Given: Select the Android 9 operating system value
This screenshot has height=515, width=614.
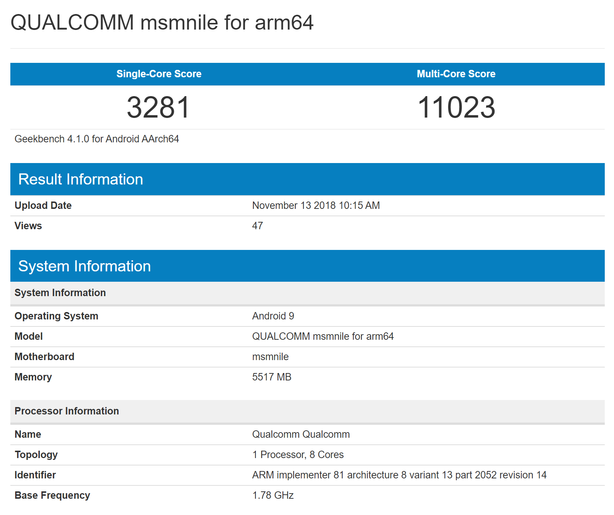Looking at the screenshot, I should (273, 316).
